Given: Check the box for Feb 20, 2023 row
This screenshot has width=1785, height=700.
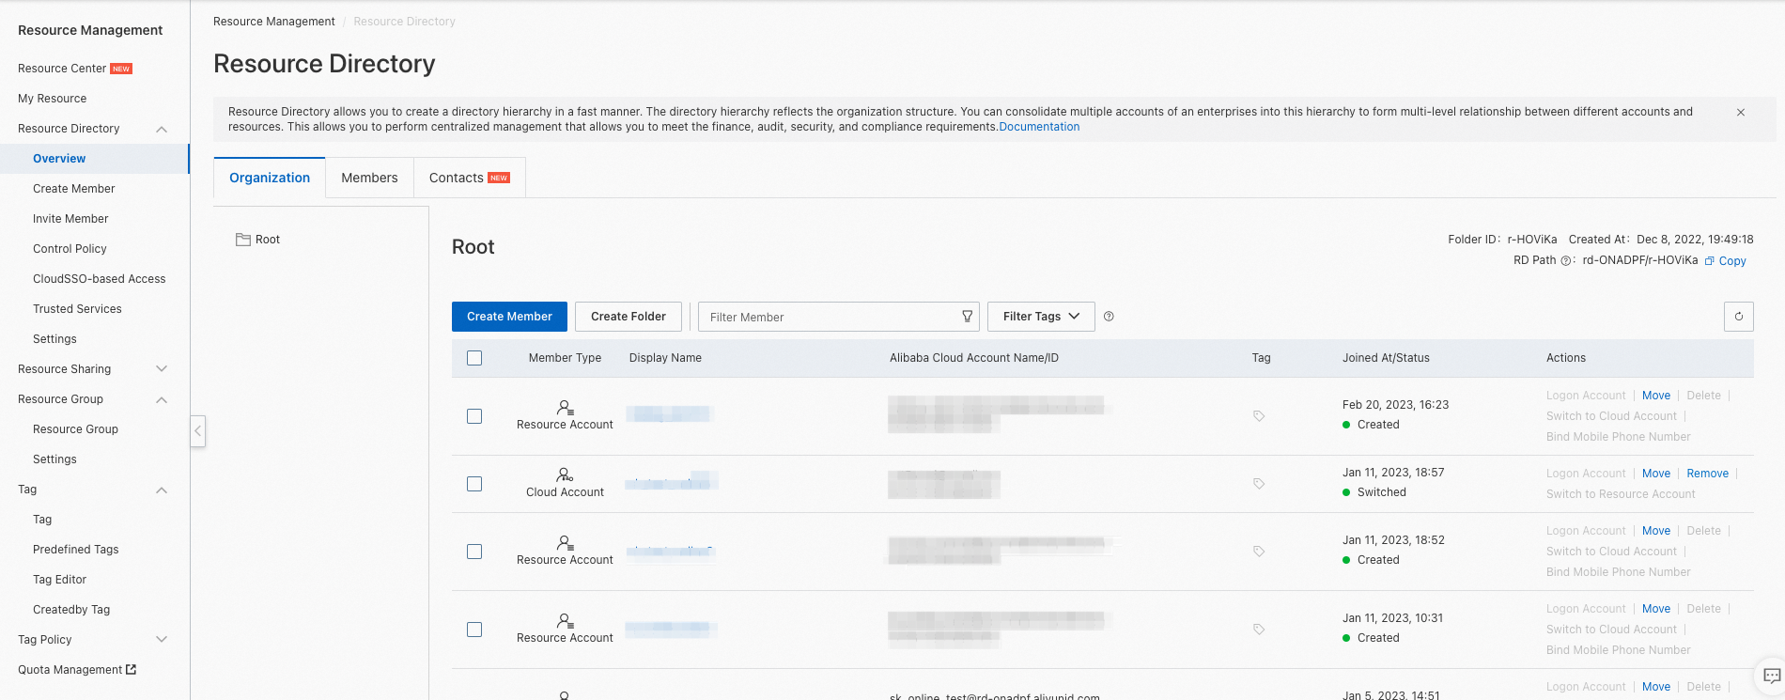Looking at the screenshot, I should tap(474, 416).
